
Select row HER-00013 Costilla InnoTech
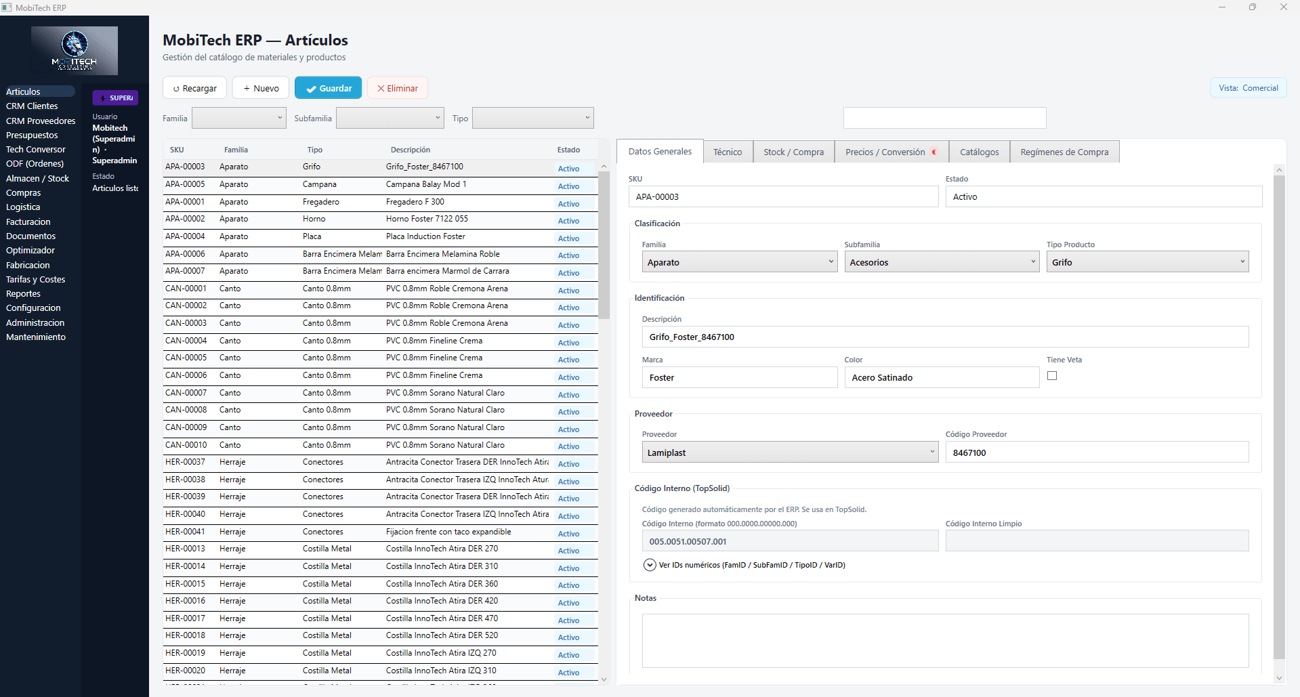[x=379, y=549]
